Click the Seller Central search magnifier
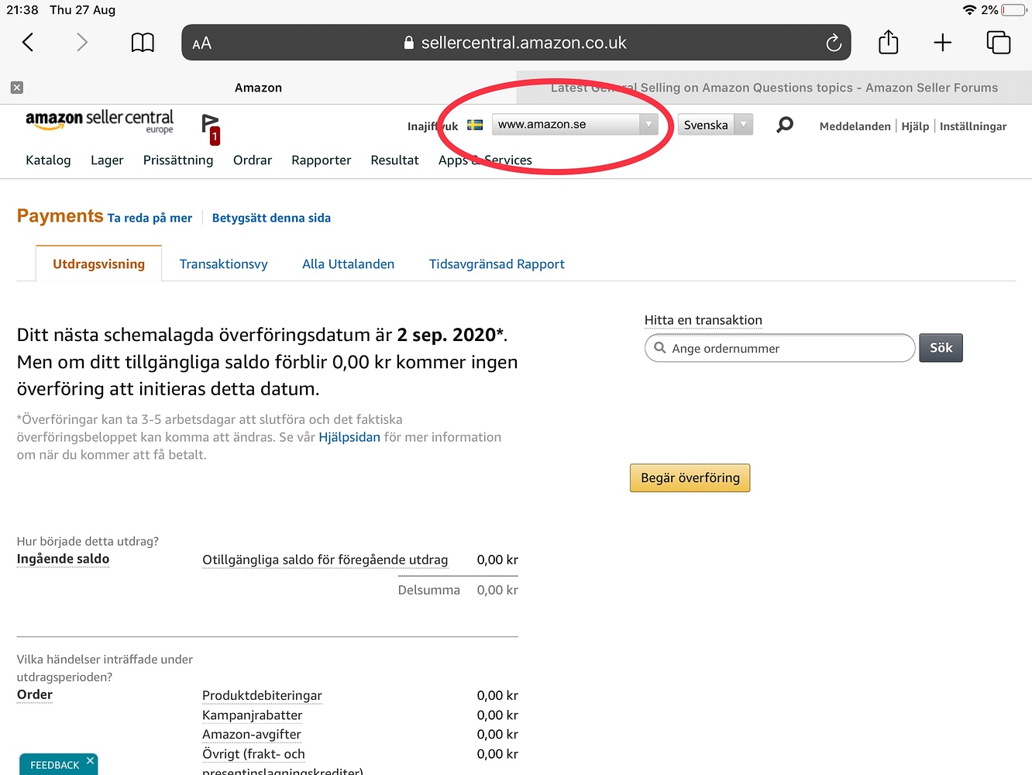Screen dimensions: 1032x775 click(785, 125)
